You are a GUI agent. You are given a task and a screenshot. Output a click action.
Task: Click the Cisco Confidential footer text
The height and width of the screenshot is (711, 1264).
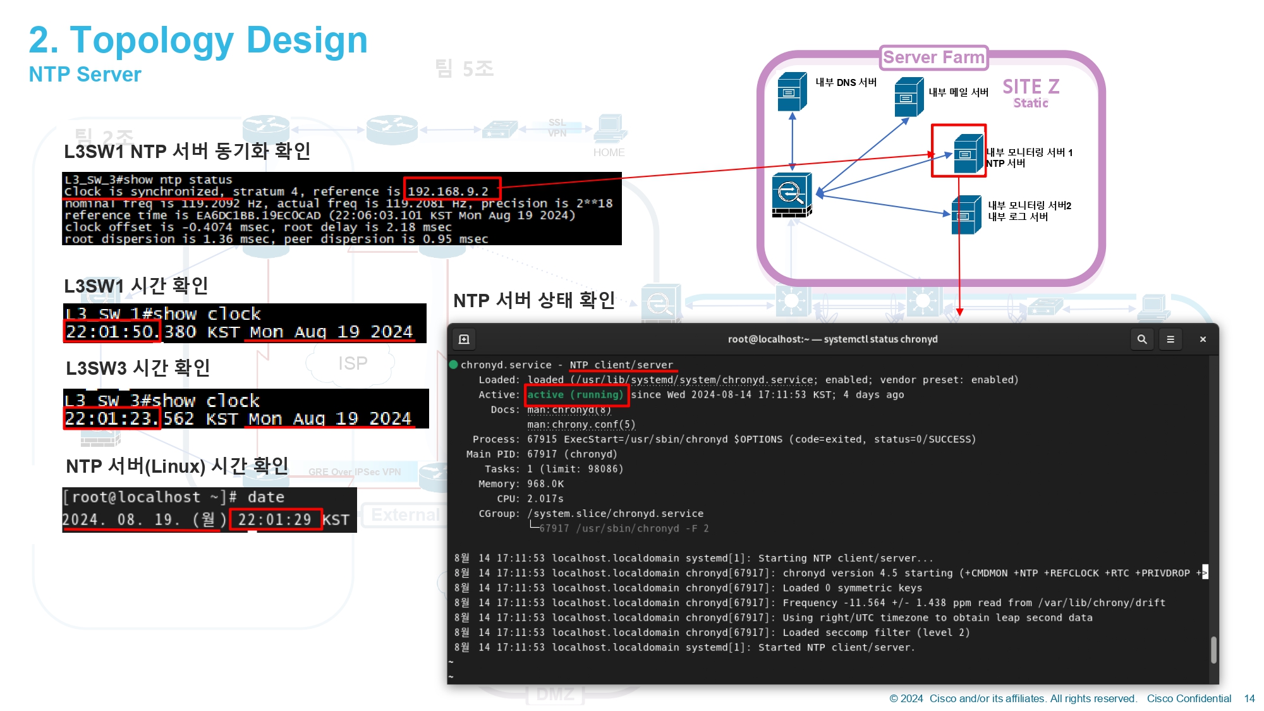tap(1189, 699)
